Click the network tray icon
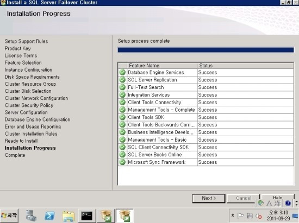Viewport: 299px width, 223px height. click(250, 216)
